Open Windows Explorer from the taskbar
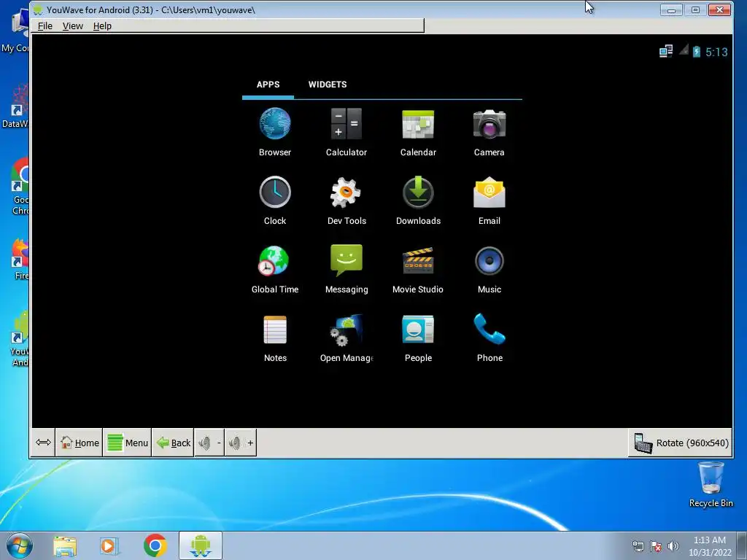The height and width of the screenshot is (560, 747). 65,545
